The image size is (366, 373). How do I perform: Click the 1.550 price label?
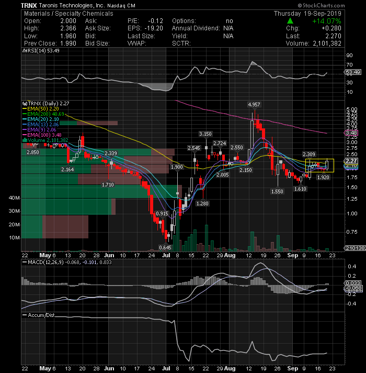pos(277,192)
